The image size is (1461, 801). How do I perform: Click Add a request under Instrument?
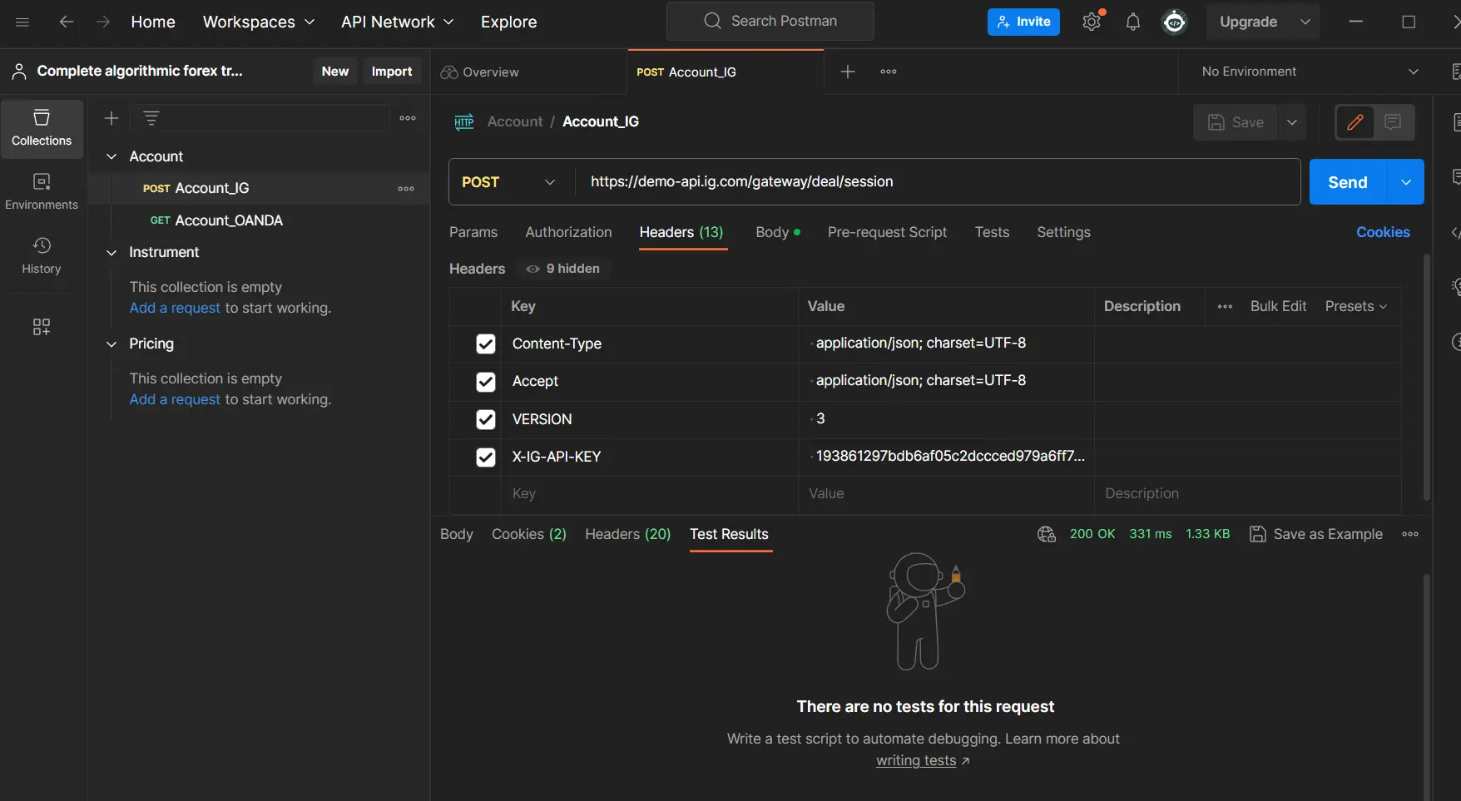click(175, 308)
